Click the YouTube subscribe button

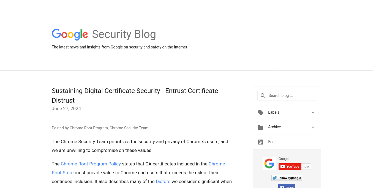(290, 167)
